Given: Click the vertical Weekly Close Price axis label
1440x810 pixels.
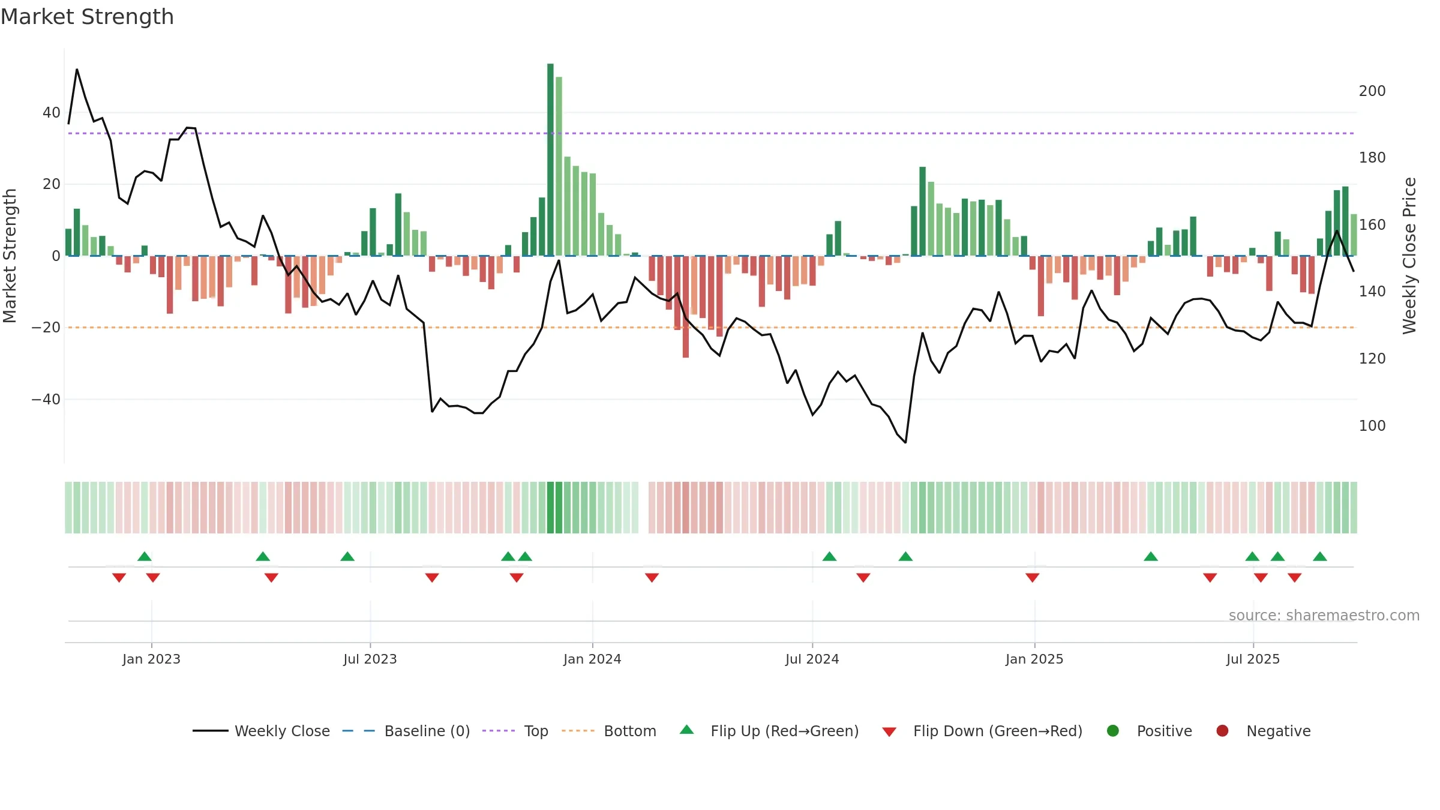Looking at the screenshot, I should [1409, 256].
